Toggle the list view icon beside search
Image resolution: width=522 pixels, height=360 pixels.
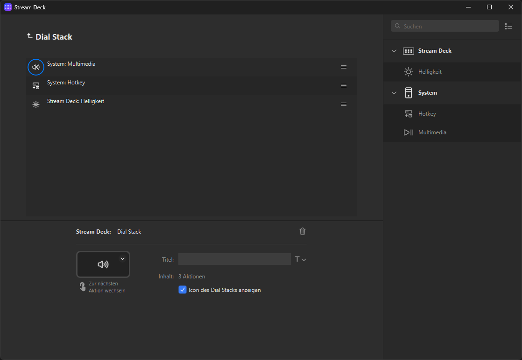click(x=509, y=26)
